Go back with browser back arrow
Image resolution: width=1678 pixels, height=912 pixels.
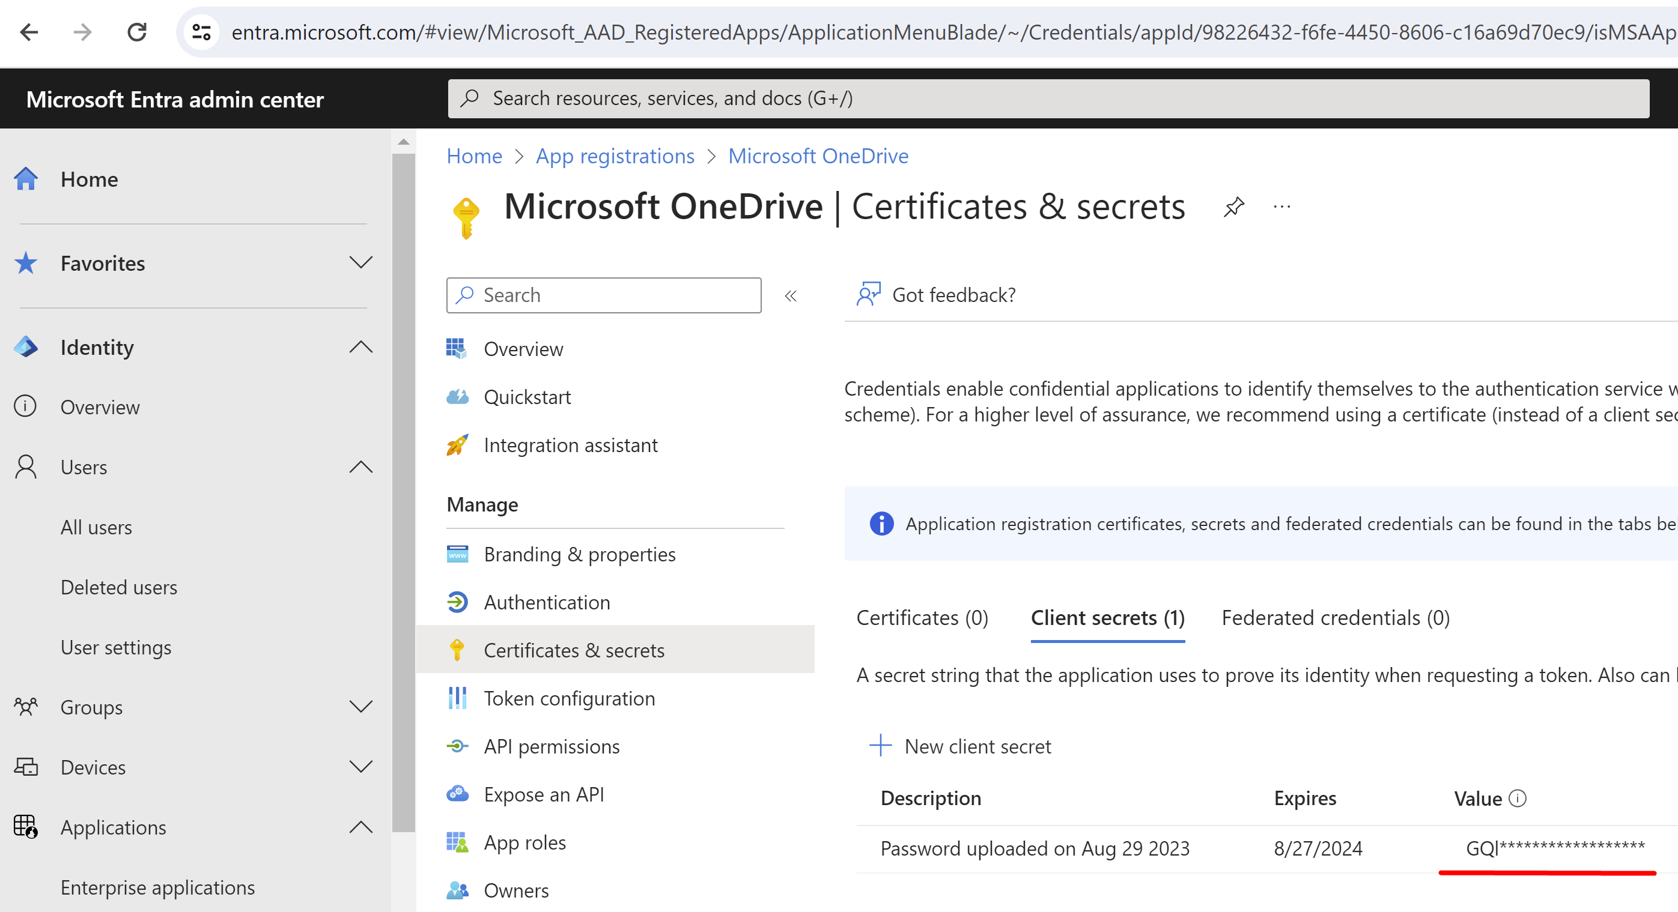(x=29, y=32)
